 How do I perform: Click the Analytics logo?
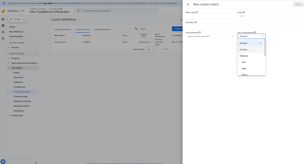(x=3, y=11)
